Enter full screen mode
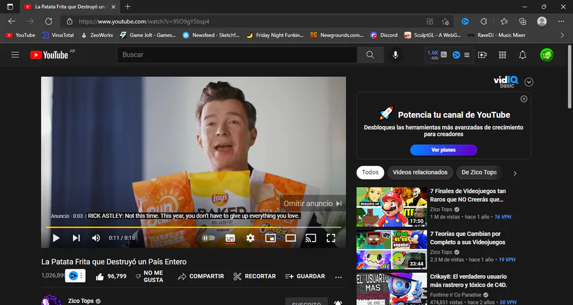Viewport: 573px width, 305px height. click(x=330, y=238)
